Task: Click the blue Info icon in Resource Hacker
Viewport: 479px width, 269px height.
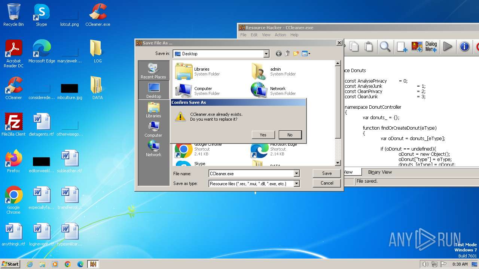Action: coord(464,47)
